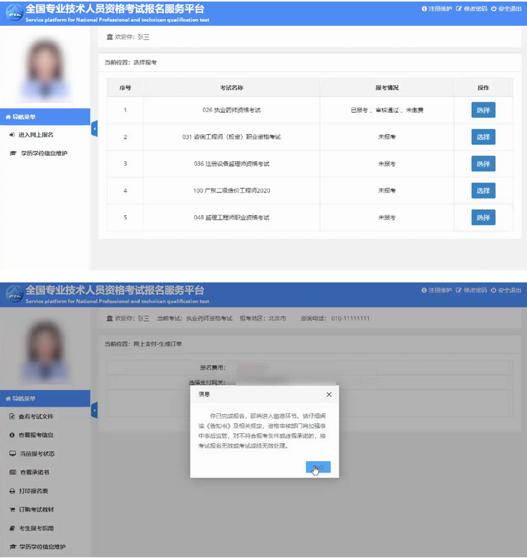
Task: Click 选择 for 100 广东二级造价工程师2020
Action: tap(483, 191)
